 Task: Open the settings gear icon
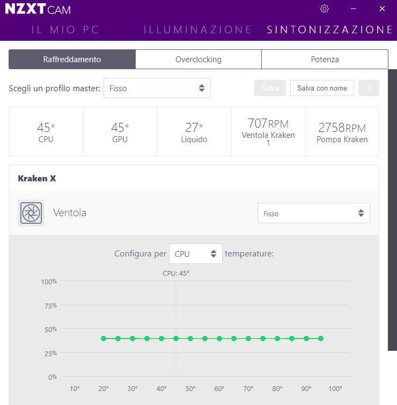coord(324,9)
